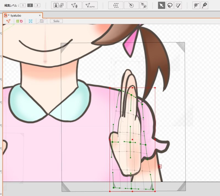Set edit level to 3
220x196 pixels.
pos(37,5)
